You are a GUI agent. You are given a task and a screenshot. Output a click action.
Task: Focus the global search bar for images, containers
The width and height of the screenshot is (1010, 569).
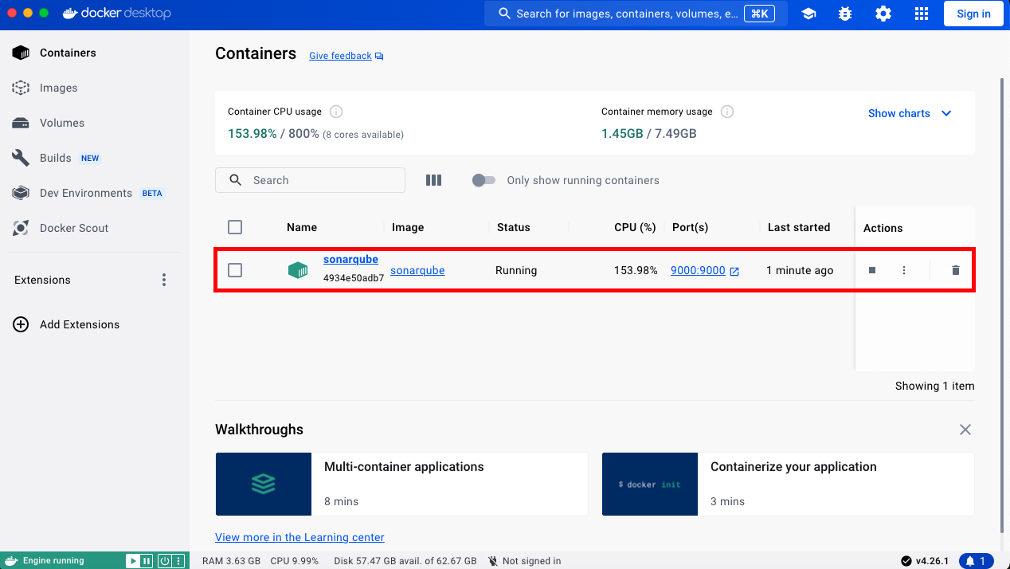[636, 14]
